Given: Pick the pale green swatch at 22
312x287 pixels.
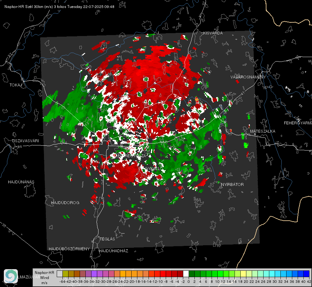Looking at the screenshot, I should 255,274.
